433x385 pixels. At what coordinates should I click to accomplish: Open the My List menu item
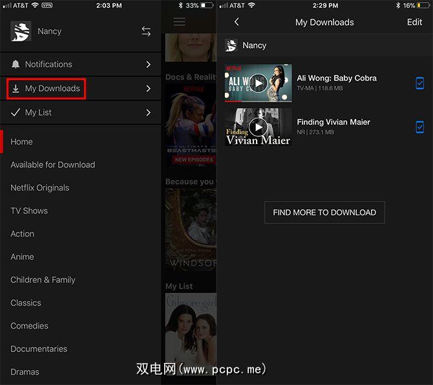tap(80, 112)
